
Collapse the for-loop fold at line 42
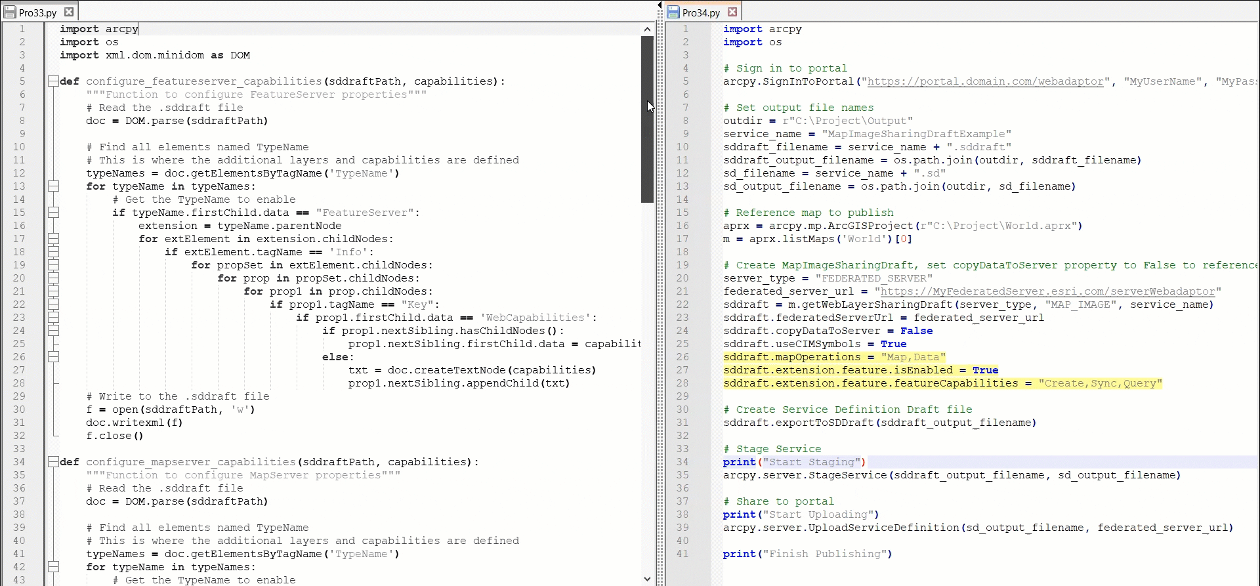[53, 567]
